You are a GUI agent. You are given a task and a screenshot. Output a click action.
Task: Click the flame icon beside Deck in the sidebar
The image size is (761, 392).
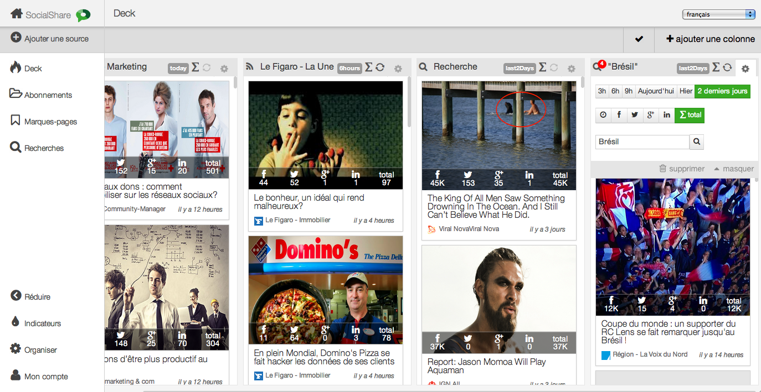pos(16,67)
